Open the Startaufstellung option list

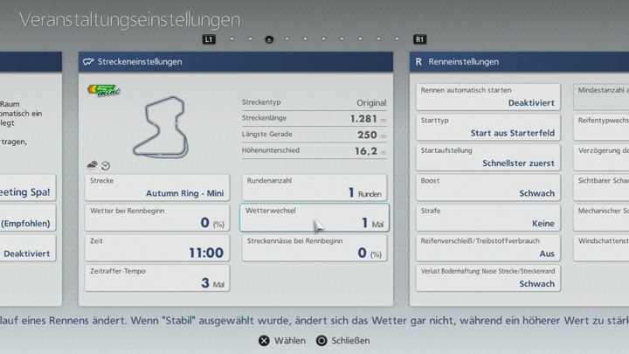[487, 157]
